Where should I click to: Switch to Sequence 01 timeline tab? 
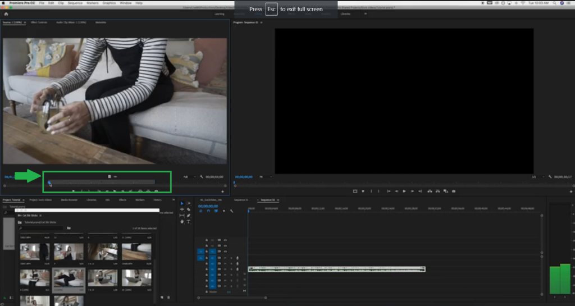241,200
